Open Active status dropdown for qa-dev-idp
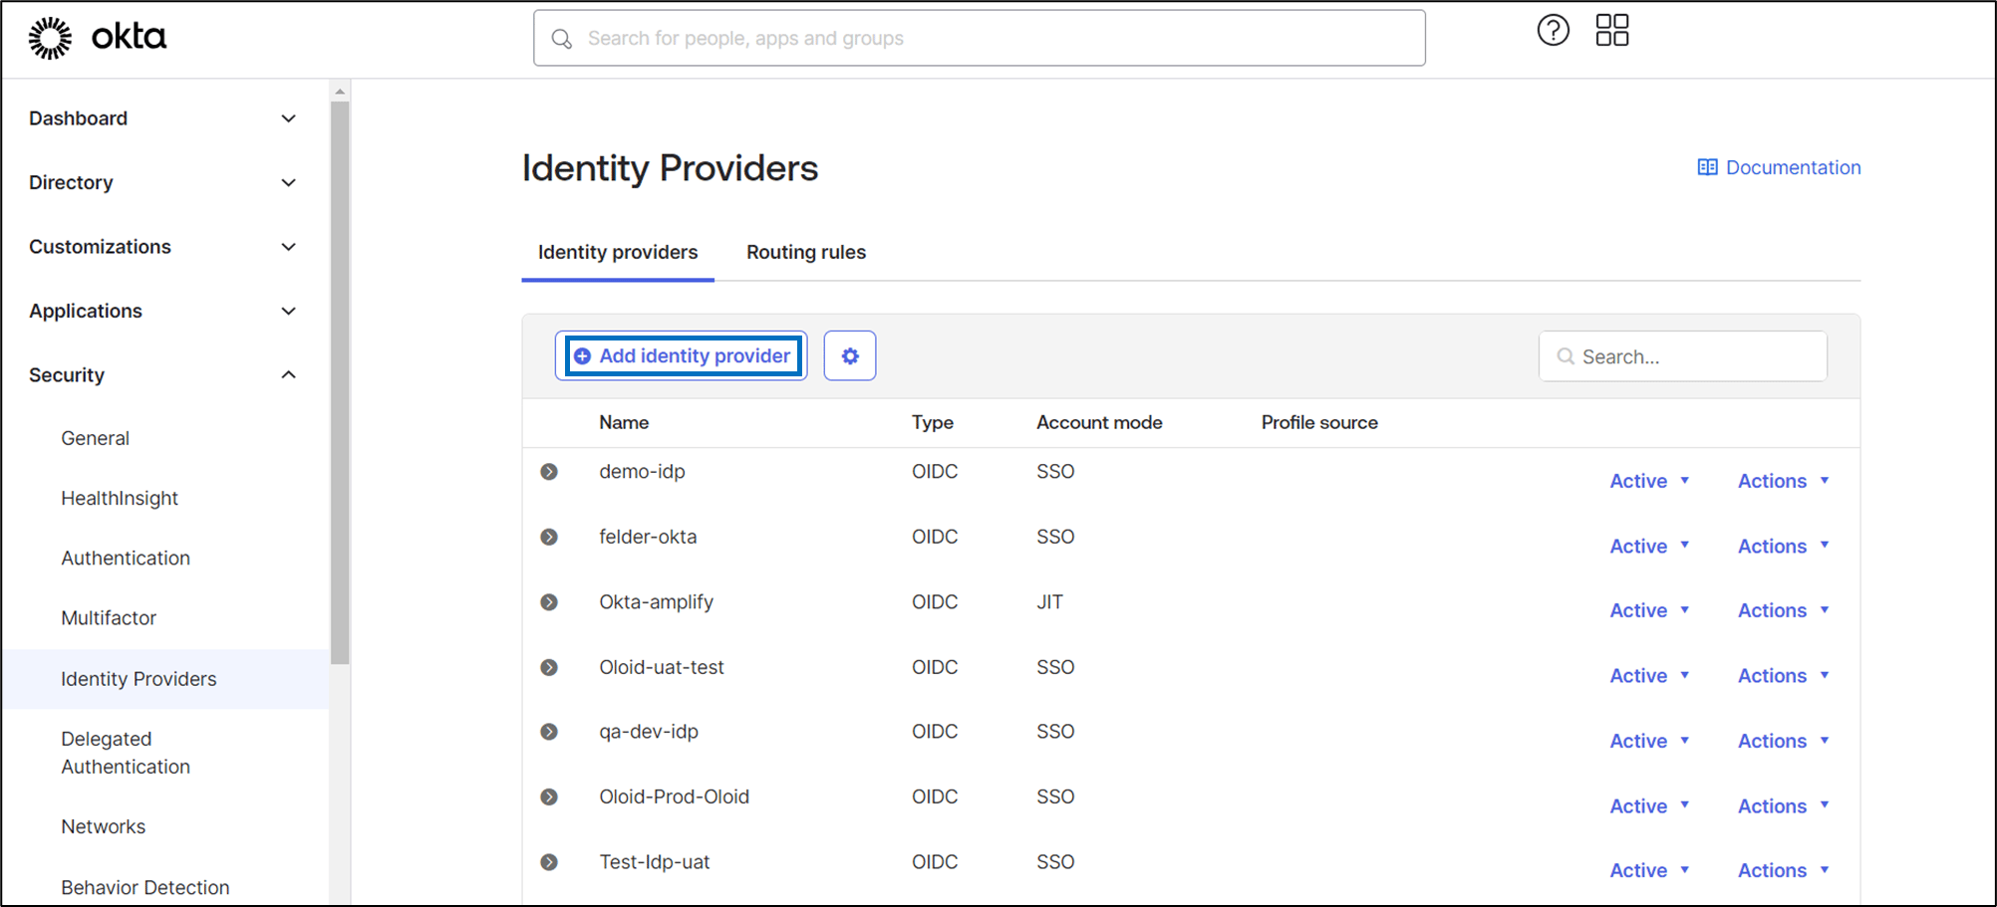Viewport: 1997px width, 907px height. tap(1649, 741)
